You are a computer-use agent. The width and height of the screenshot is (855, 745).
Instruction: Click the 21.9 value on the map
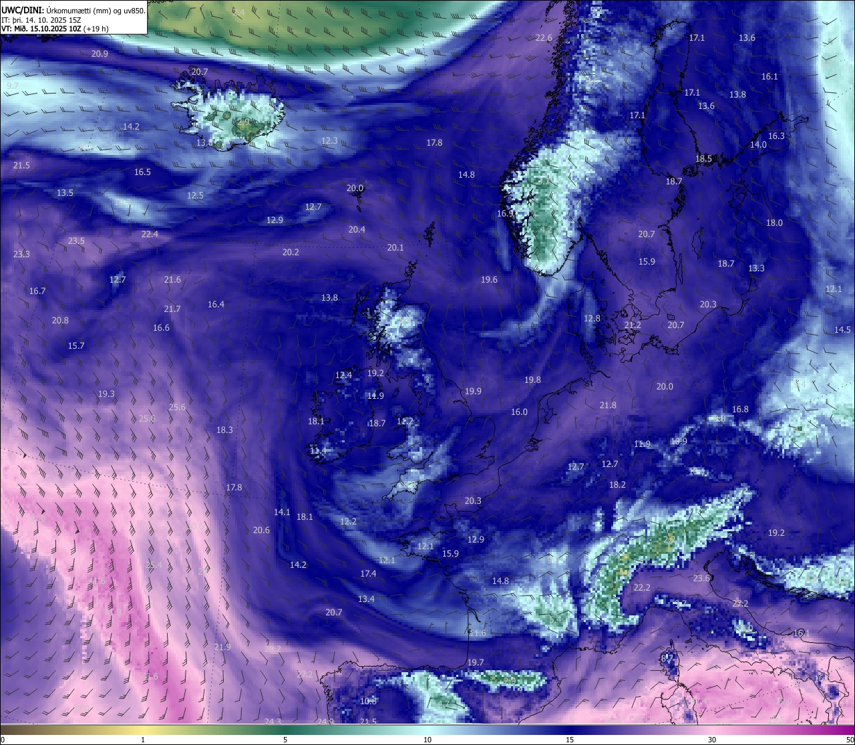click(223, 647)
